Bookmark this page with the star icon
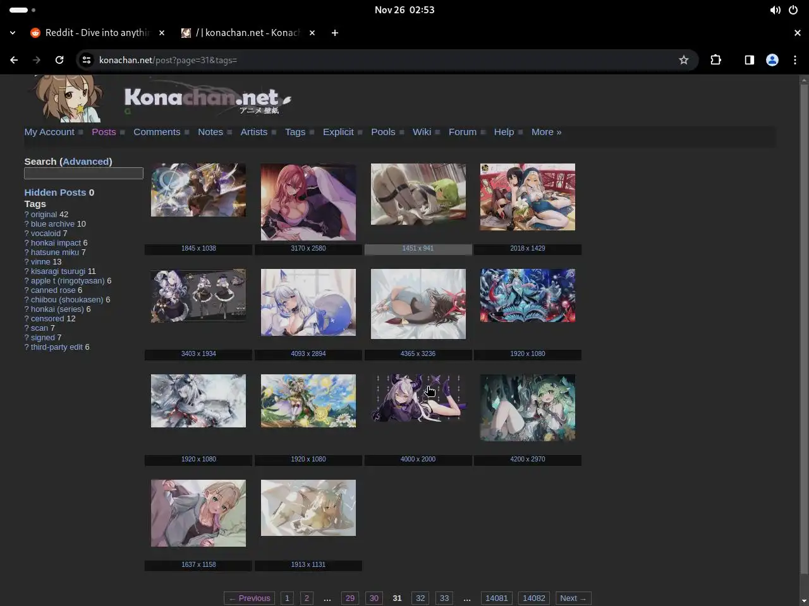 click(683, 60)
